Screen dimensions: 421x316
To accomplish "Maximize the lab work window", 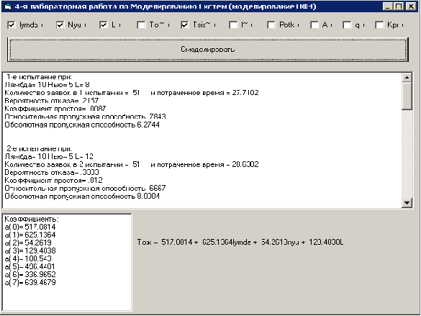I will pos(399,6).
